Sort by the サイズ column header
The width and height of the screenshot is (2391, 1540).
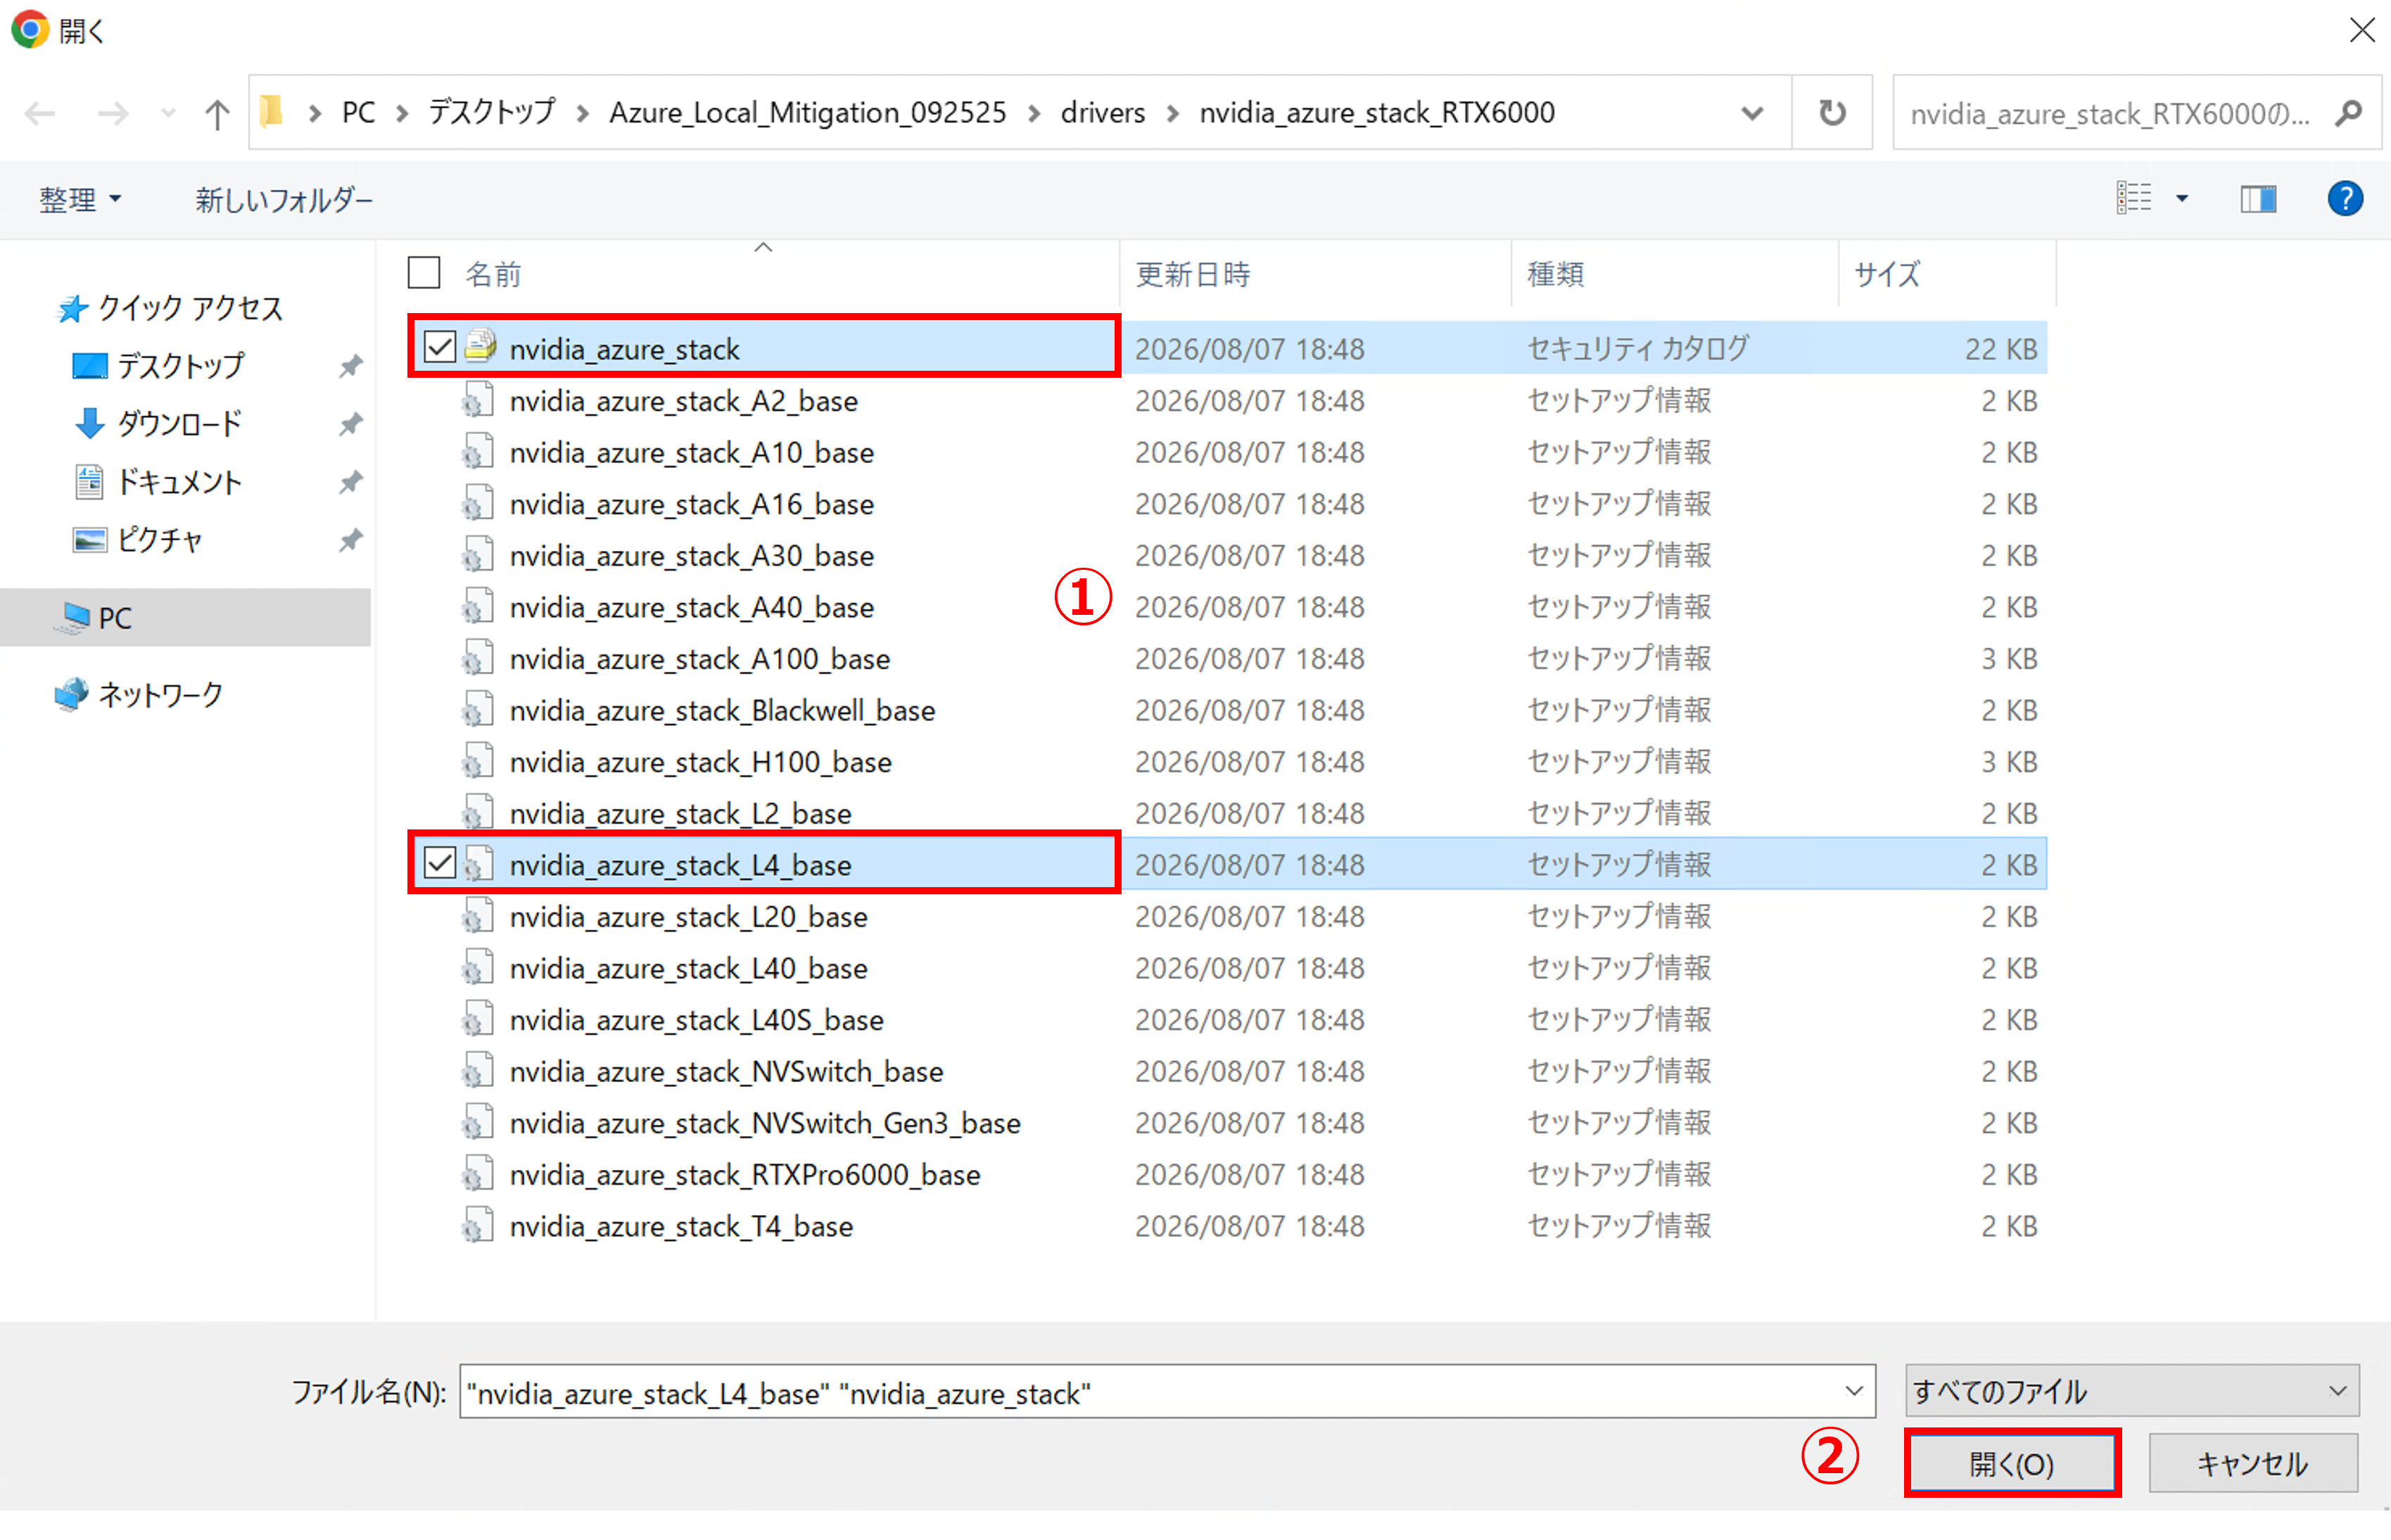click(1887, 274)
